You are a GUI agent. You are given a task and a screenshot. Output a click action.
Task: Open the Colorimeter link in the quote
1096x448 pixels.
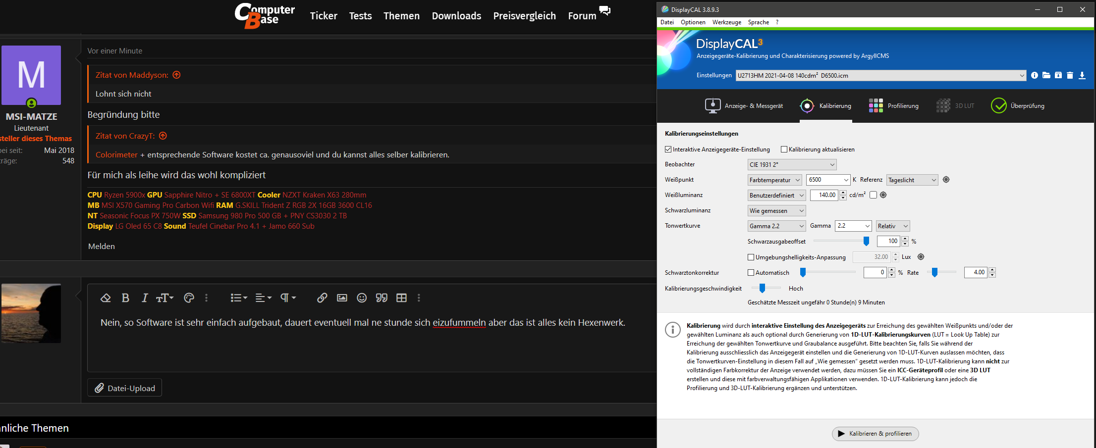(116, 154)
